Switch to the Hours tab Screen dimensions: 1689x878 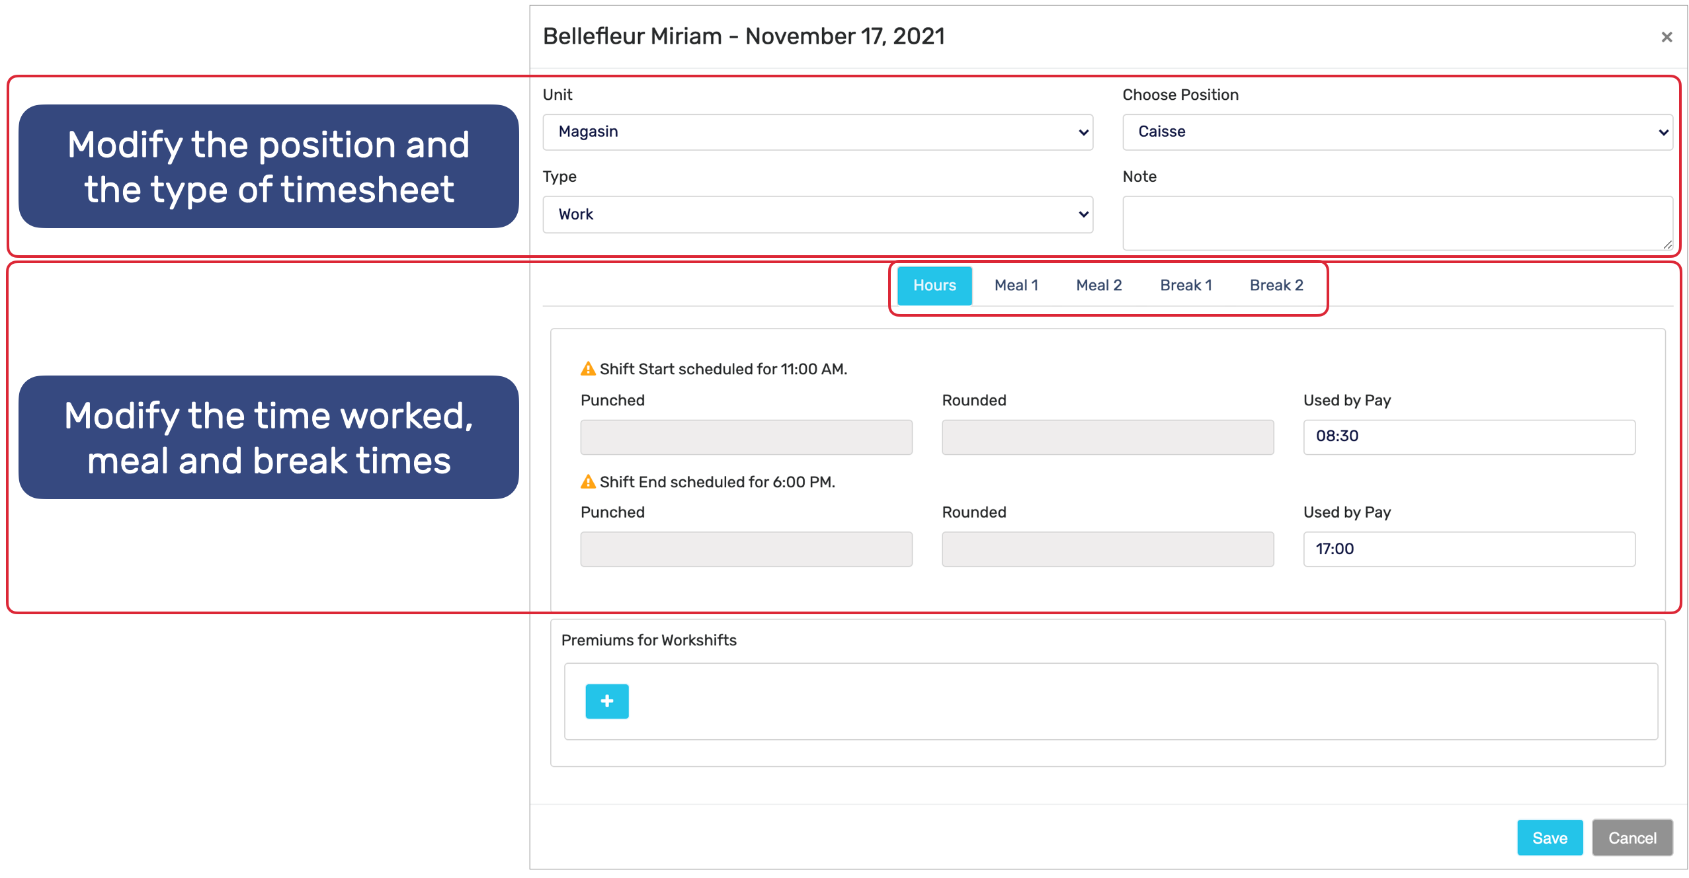point(934,286)
